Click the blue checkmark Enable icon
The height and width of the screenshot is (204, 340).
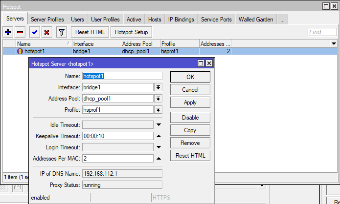tap(34, 32)
